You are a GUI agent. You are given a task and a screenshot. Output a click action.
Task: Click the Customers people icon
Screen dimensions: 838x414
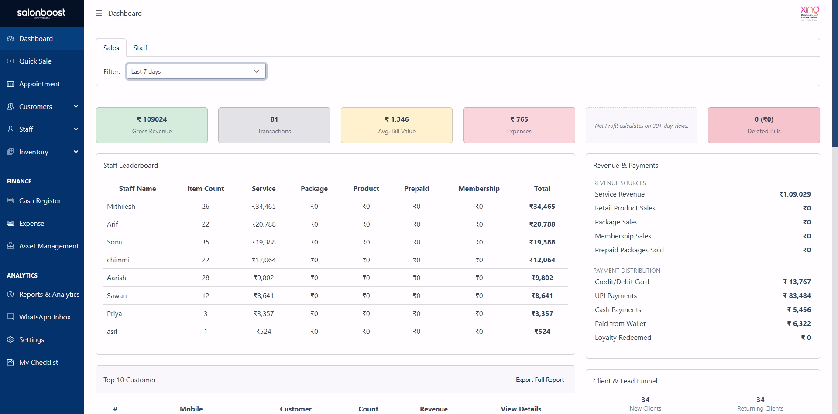point(10,106)
